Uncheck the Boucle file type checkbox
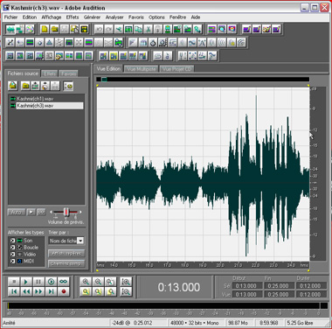Image resolution: width=332 pixels, height=329 pixels. pos(12,248)
